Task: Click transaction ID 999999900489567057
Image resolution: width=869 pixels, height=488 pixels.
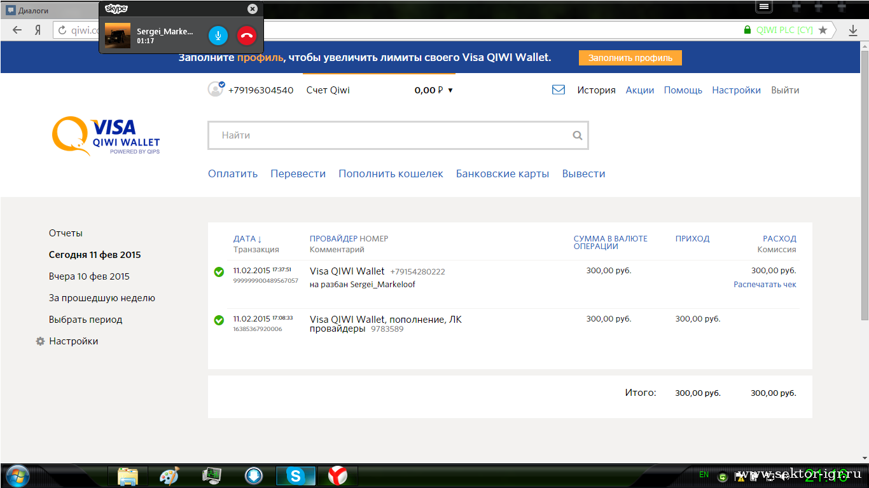Action: click(265, 281)
